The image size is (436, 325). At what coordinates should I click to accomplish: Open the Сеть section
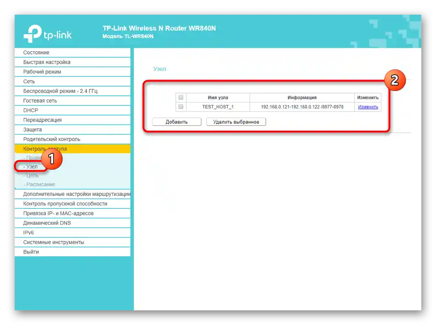[73, 81]
